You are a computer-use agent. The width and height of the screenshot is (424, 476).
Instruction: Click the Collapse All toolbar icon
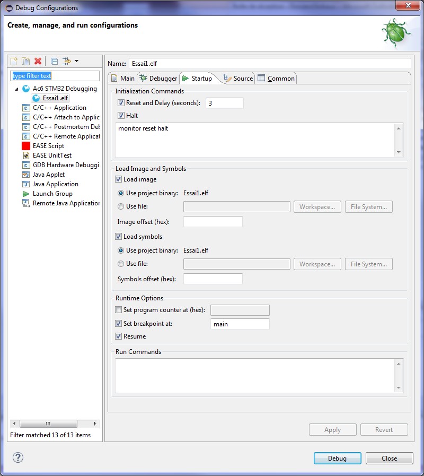coord(54,62)
